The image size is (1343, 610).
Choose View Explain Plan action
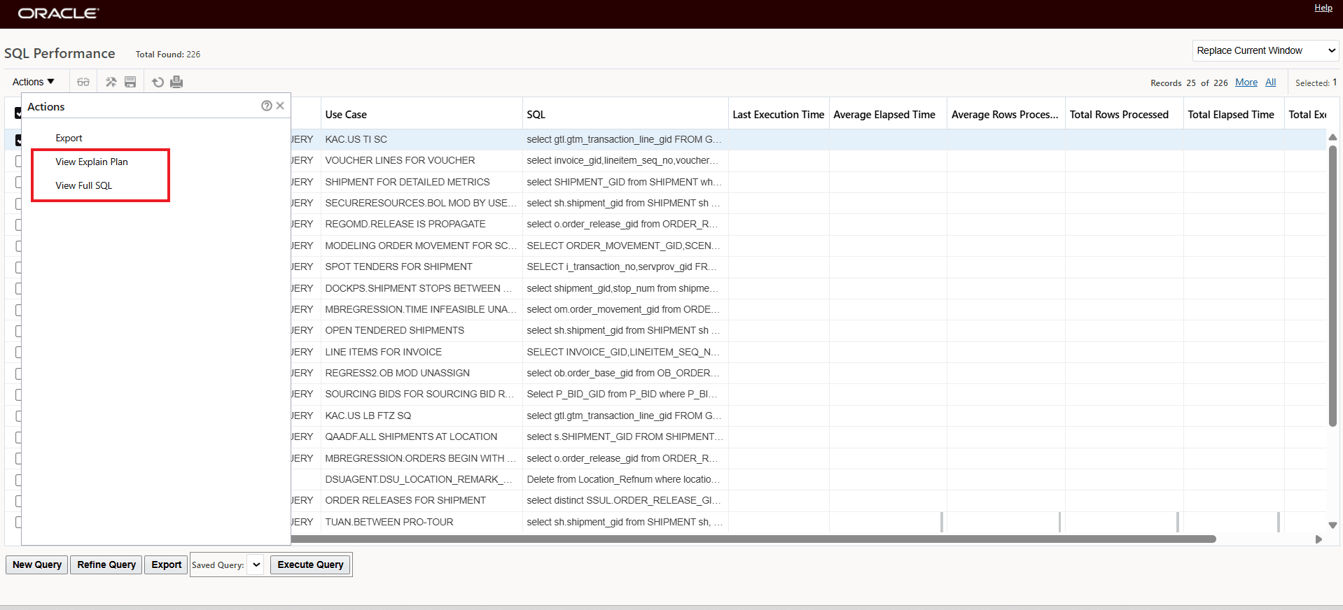point(92,162)
